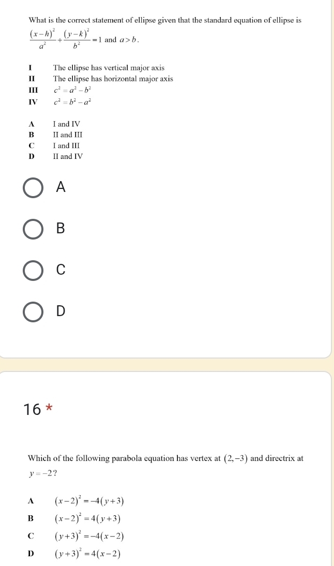Choose the radio circle next to C
This screenshot has height=566, width=334.
pos(33,271)
